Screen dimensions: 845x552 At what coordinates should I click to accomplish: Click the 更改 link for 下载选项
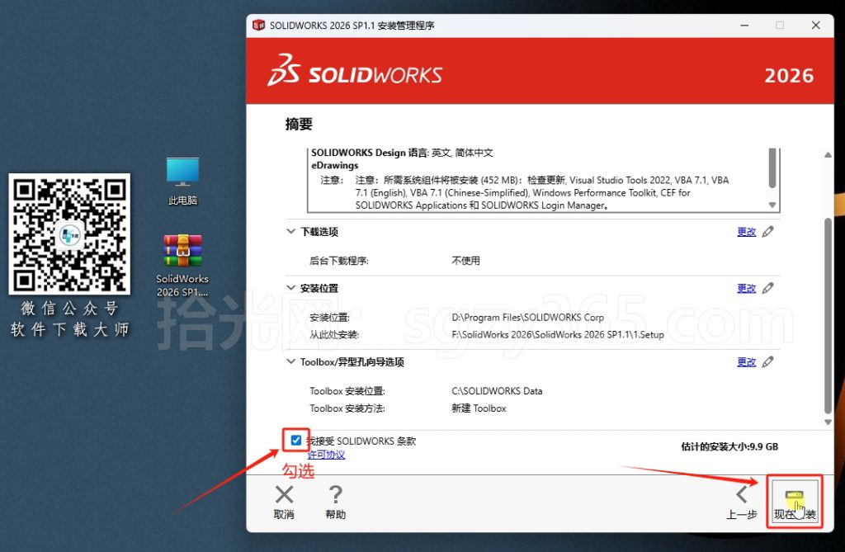point(746,232)
